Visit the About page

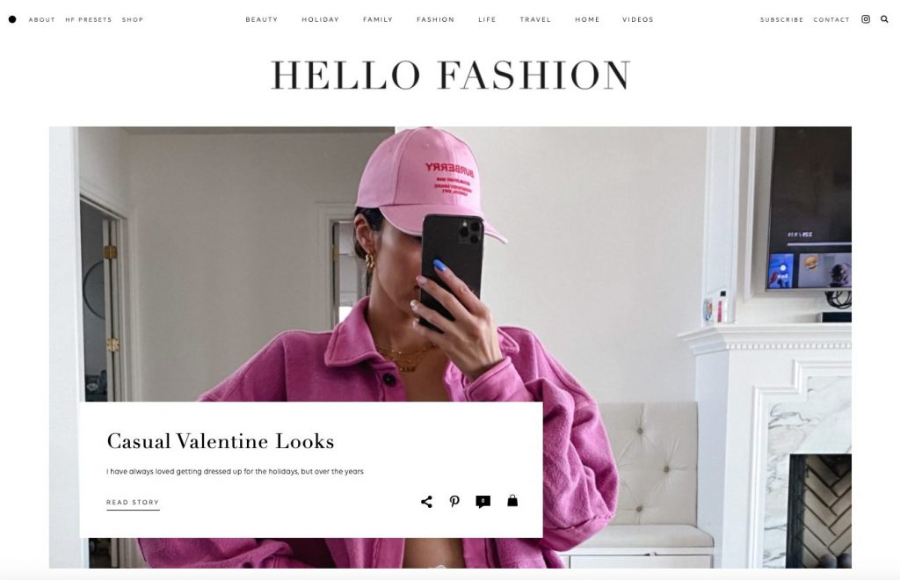(42, 19)
